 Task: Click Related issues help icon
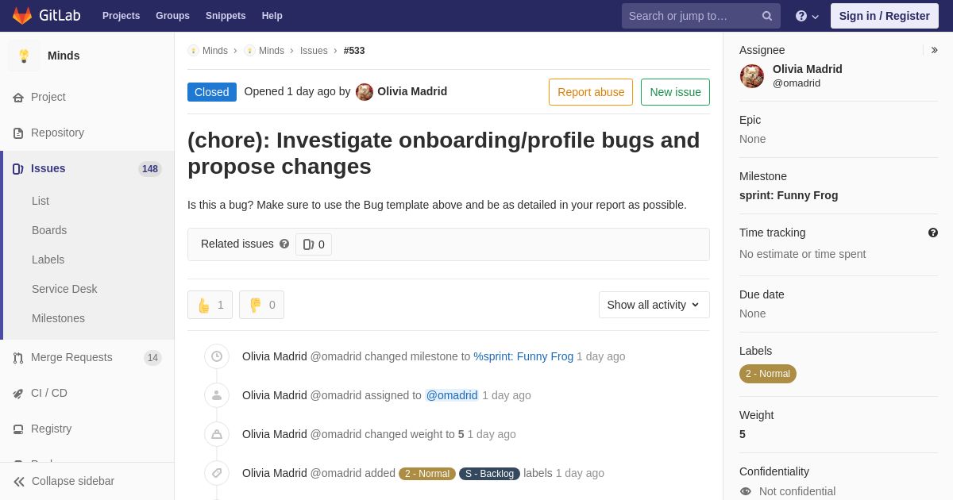[x=284, y=244]
